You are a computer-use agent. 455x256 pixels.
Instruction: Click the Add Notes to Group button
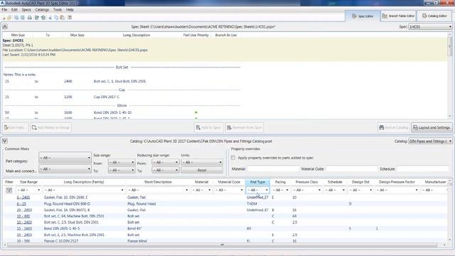(x=50, y=127)
